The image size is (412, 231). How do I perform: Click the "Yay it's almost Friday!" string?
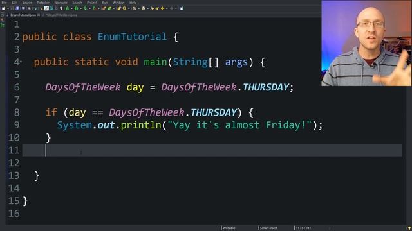pos(239,125)
